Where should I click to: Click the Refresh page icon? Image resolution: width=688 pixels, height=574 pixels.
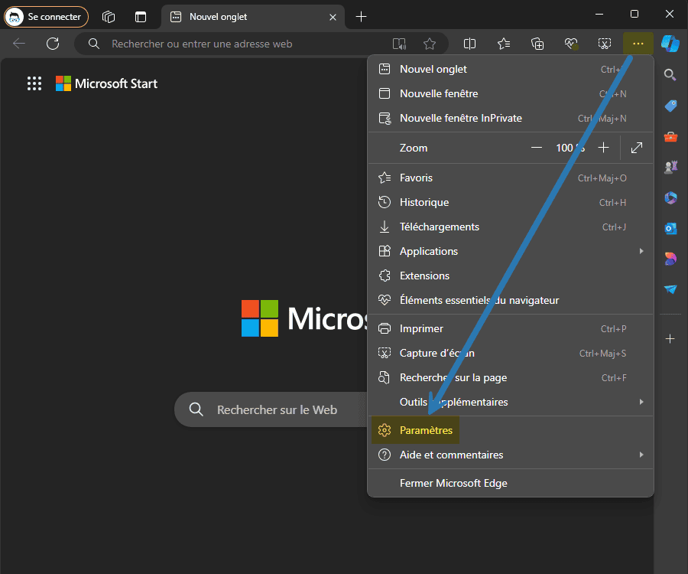coord(53,44)
